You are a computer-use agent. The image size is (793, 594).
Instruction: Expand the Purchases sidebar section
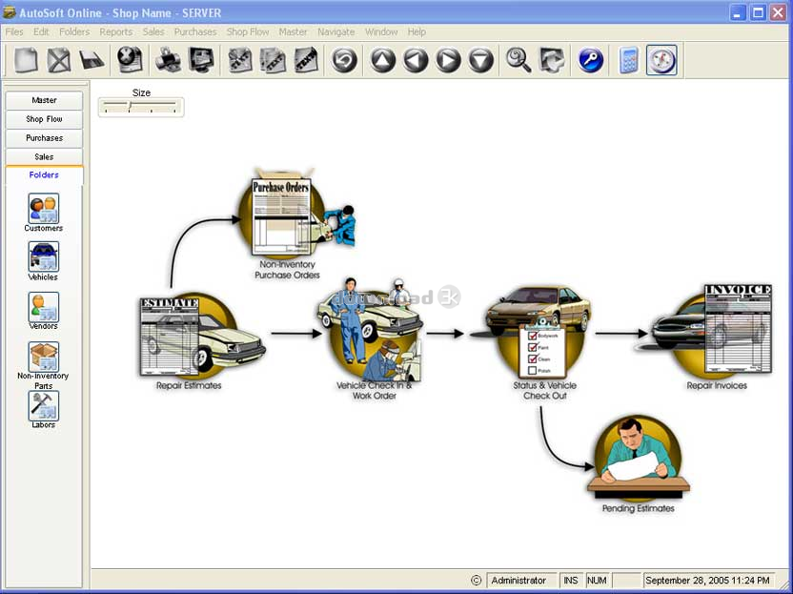click(44, 137)
